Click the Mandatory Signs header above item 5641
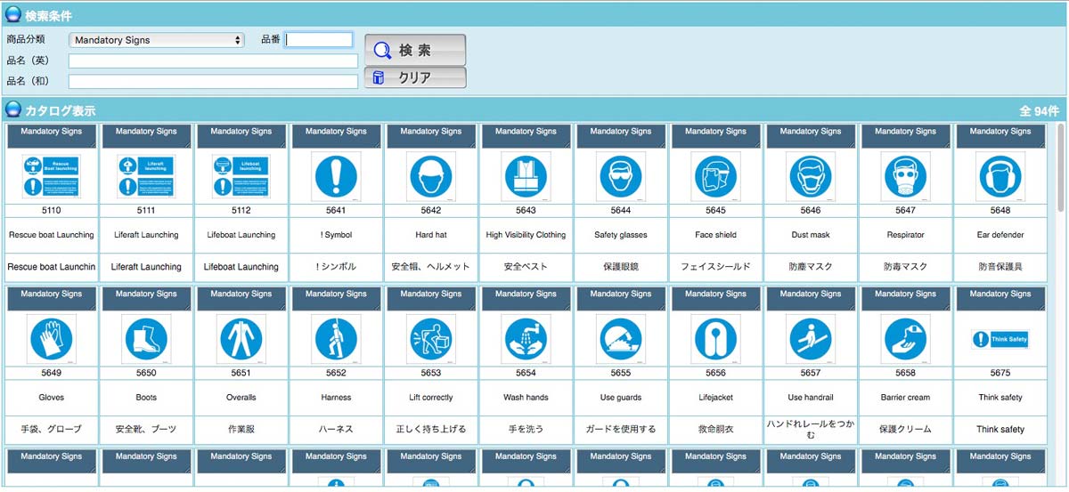 click(336, 132)
